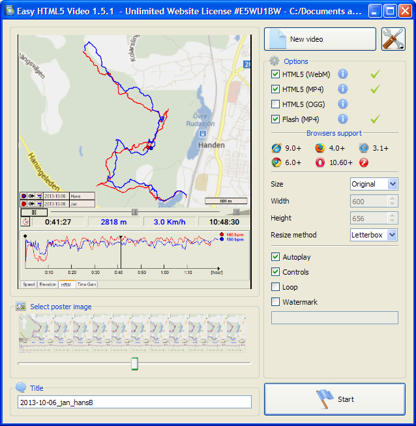This screenshot has width=416, height=426.
Task: Click the red dot icon in Jan track row
Action: (x=23, y=204)
